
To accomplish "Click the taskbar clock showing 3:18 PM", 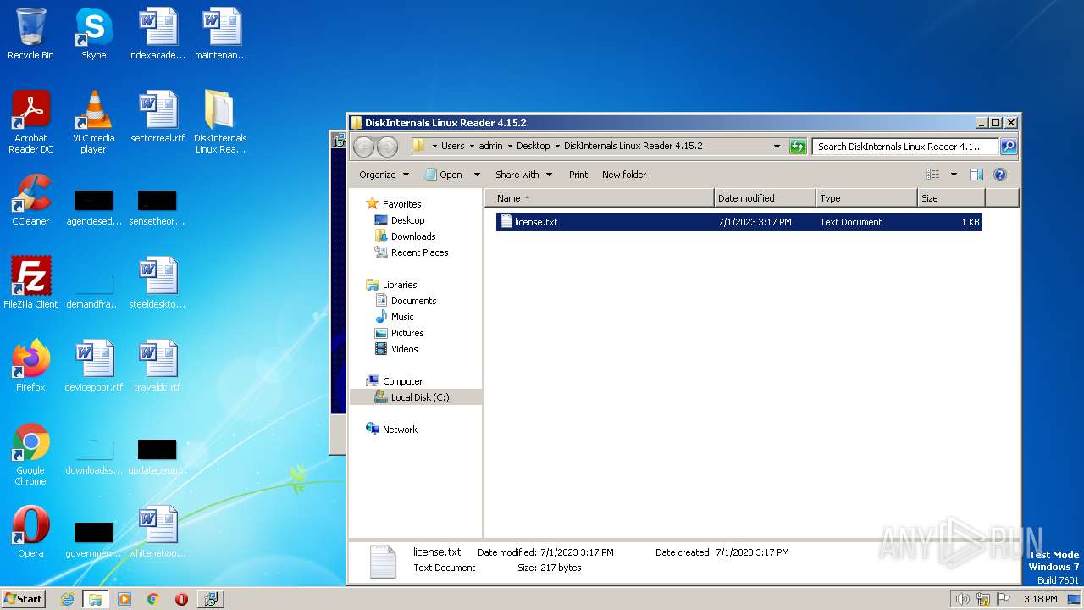I will coord(1040,599).
